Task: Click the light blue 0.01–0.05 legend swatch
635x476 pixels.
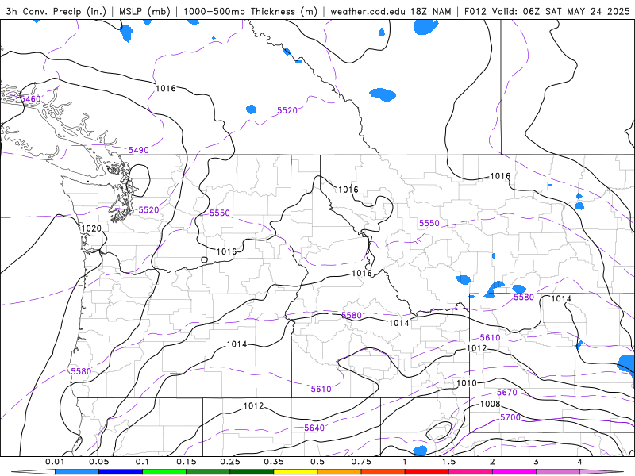Action: click(x=77, y=472)
